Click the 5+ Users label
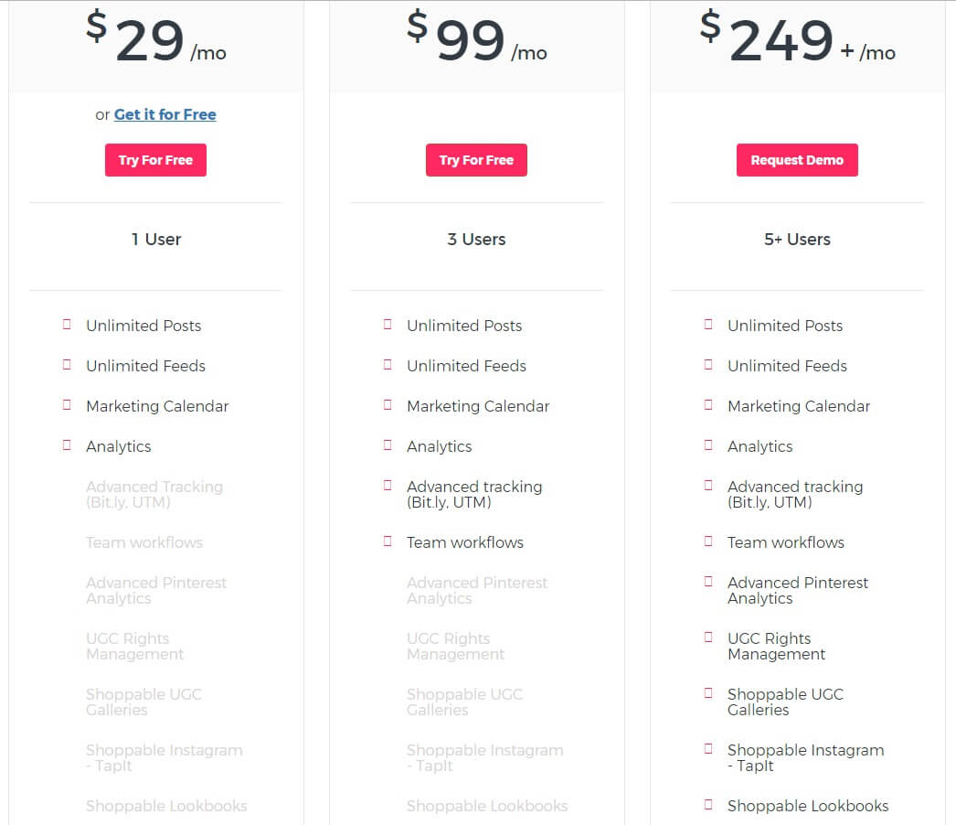This screenshot has width=956, height=825. 797,240
